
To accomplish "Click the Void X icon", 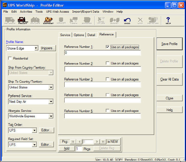I will click(x=140, y=20).
